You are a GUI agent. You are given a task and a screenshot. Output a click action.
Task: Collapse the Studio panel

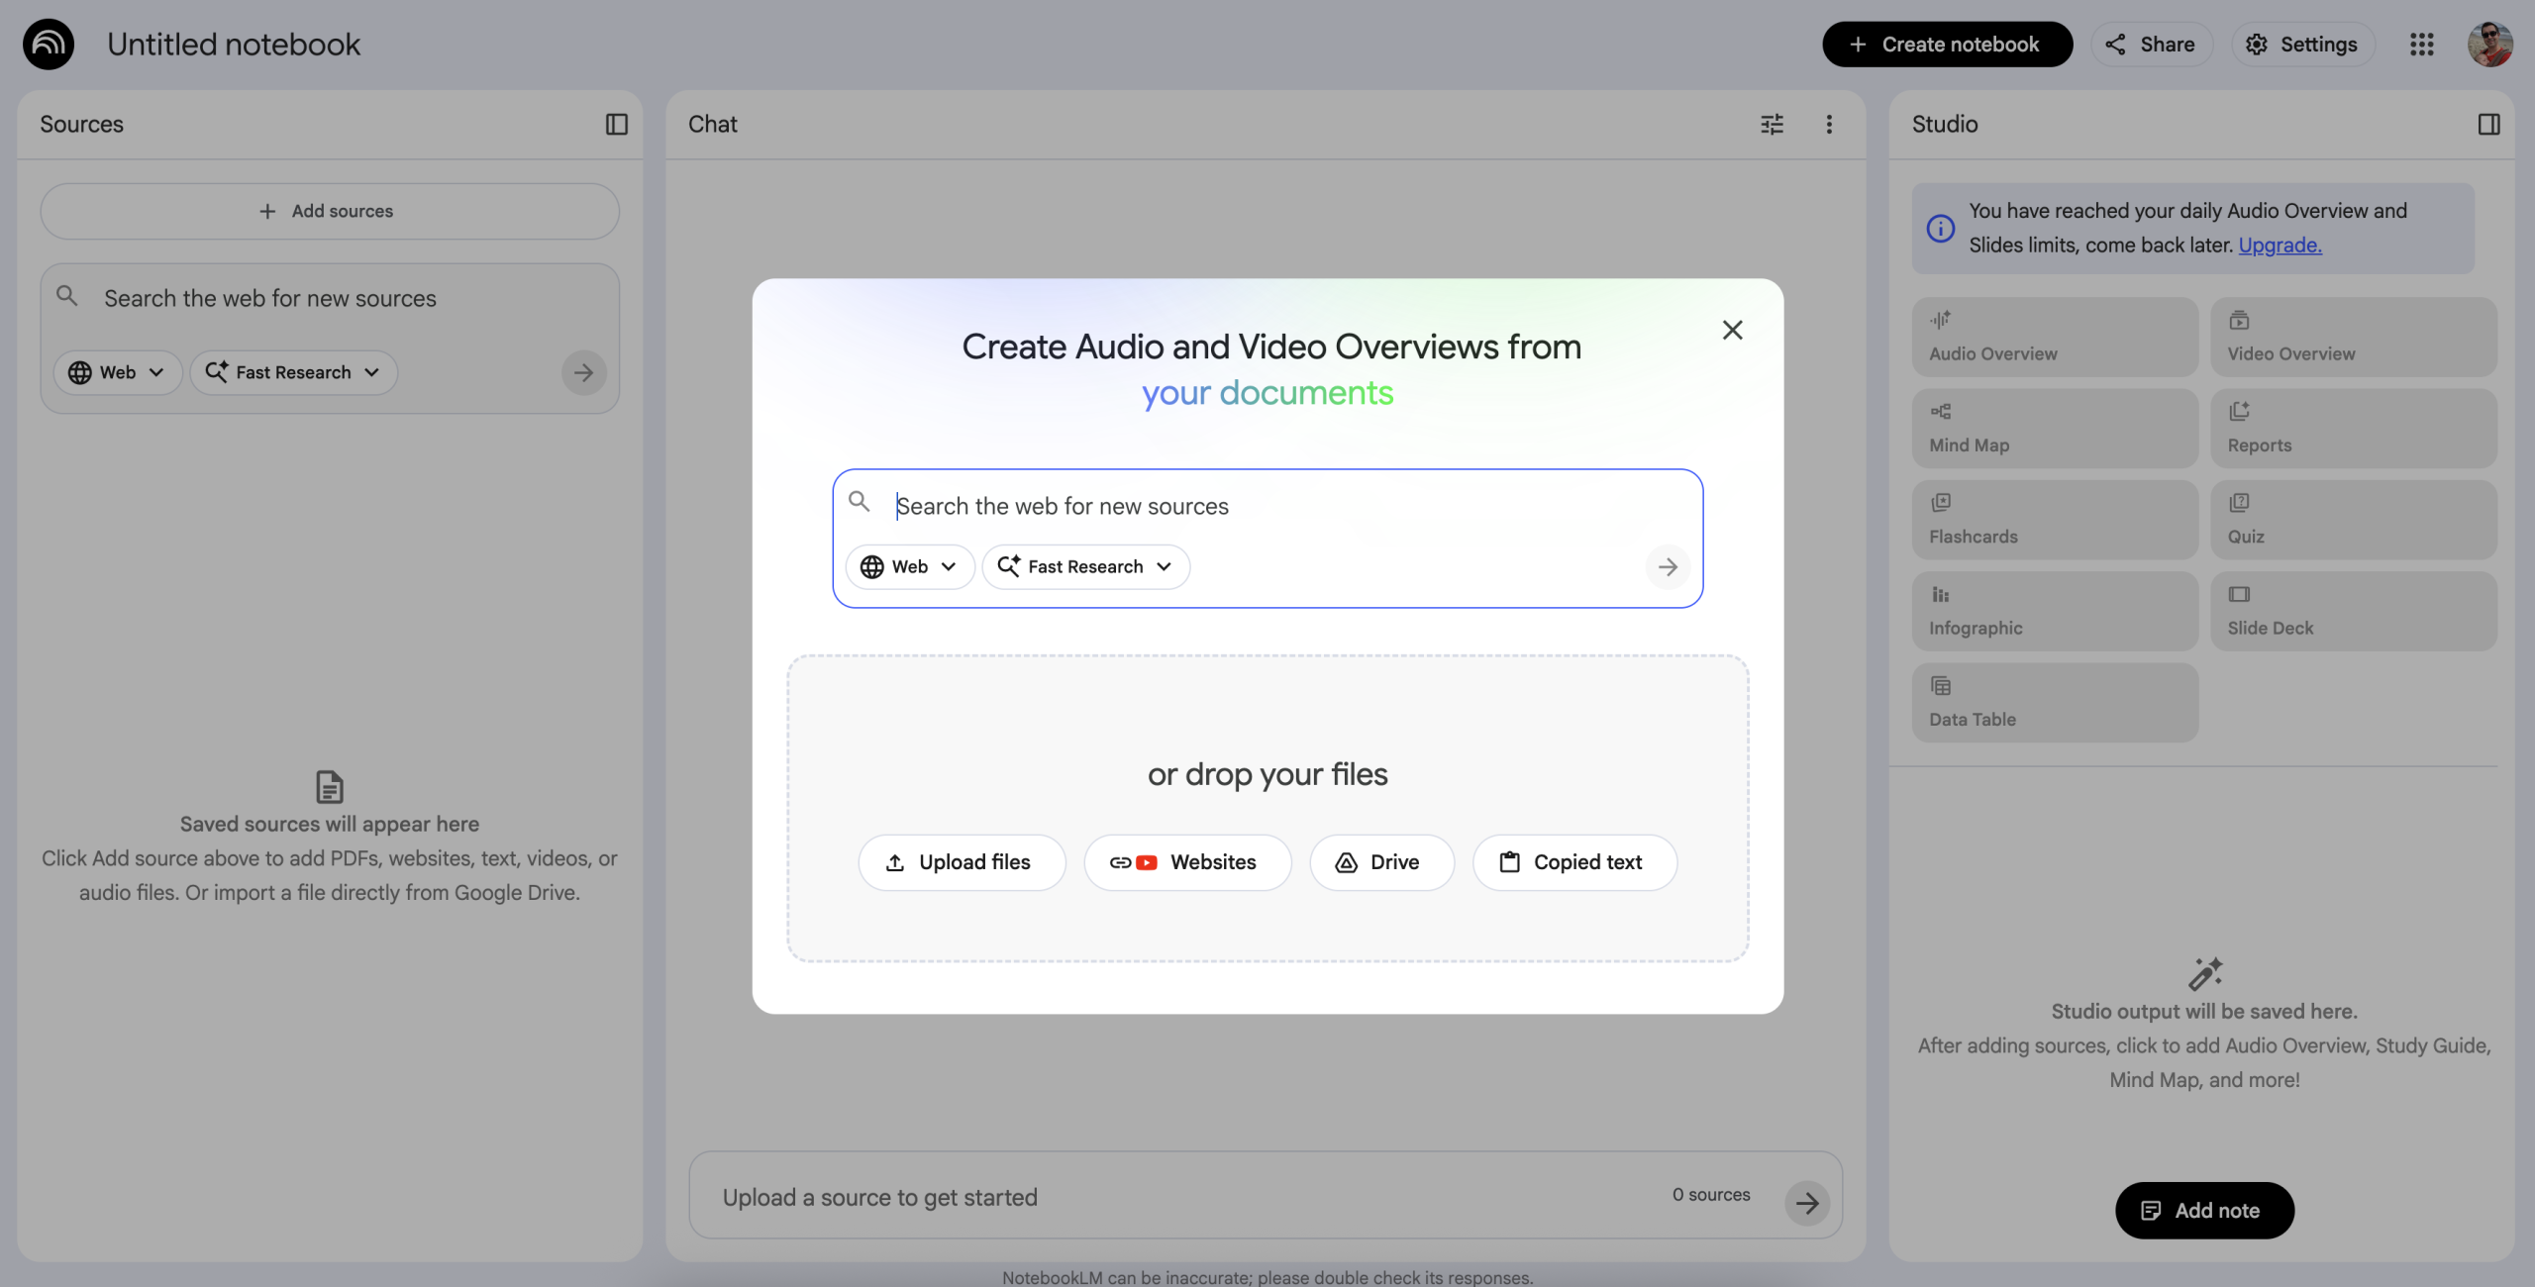pyautogui.click(x=2488, y=124)
